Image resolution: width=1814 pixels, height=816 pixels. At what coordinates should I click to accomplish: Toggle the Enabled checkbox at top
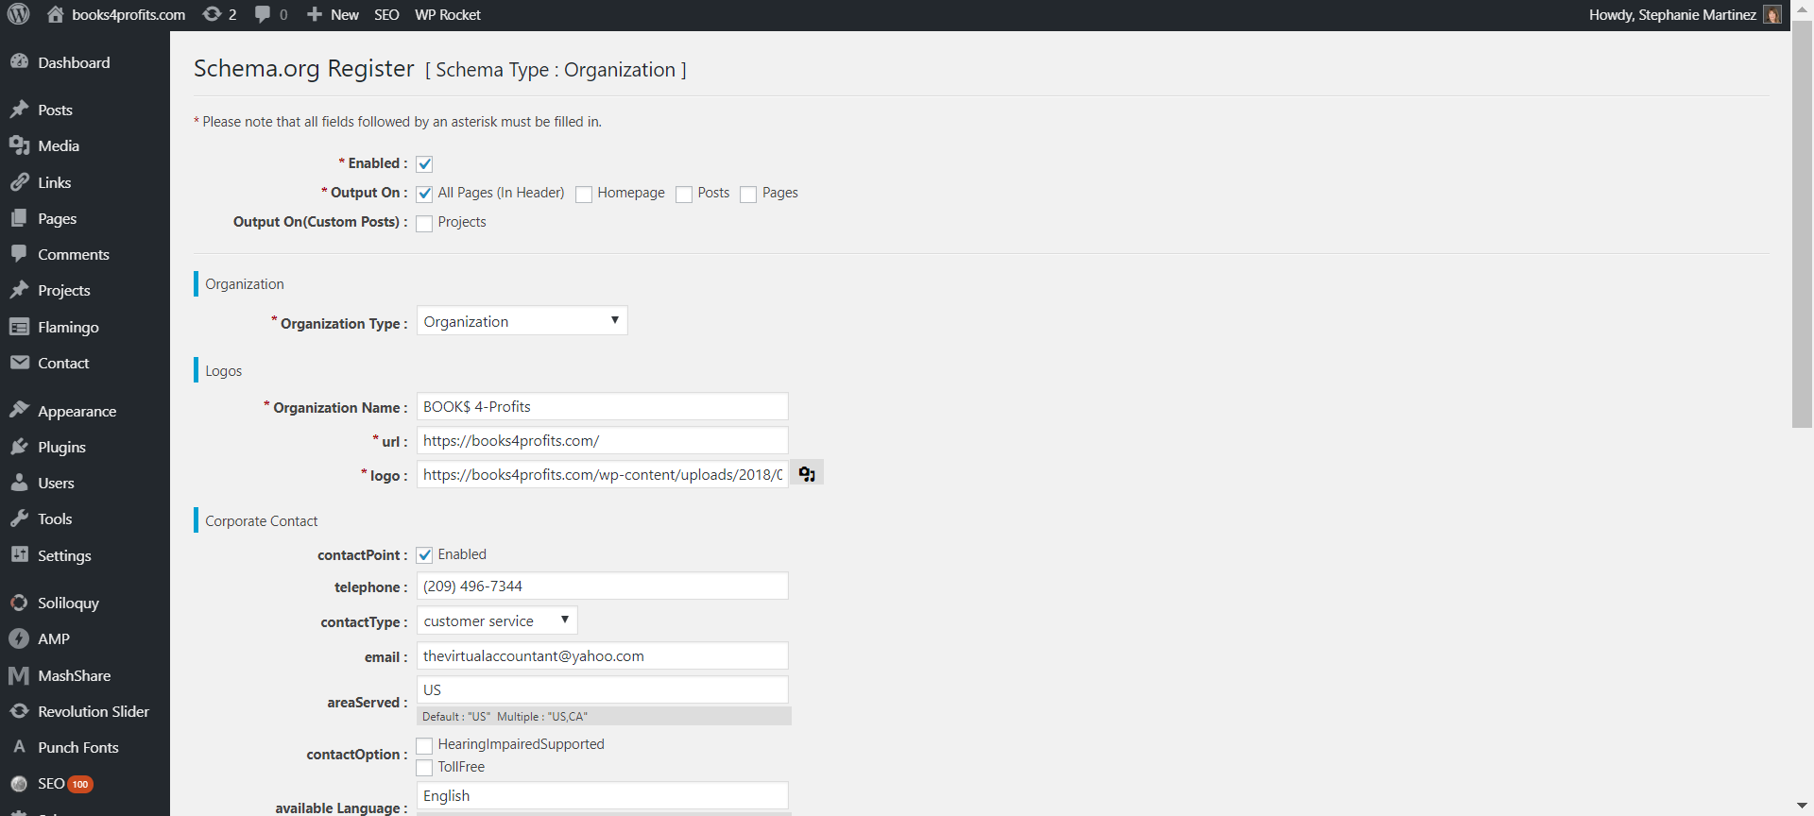[424, 164]
